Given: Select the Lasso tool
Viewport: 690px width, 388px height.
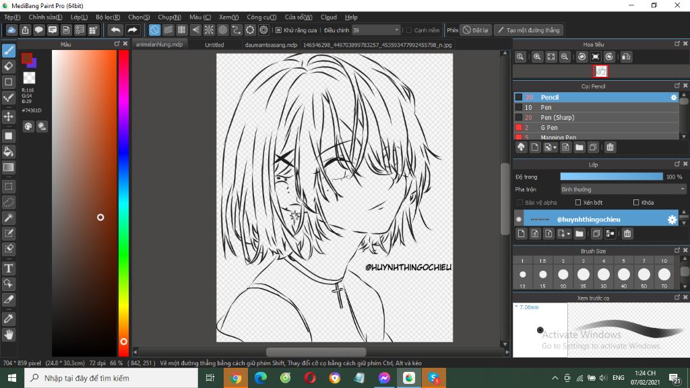Looking at the screenshot, I should click(9, 202).
